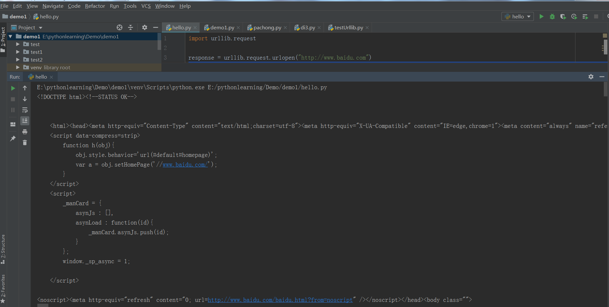
Task: Run hello with coverage (shield icon)
Action: point(563,16)
